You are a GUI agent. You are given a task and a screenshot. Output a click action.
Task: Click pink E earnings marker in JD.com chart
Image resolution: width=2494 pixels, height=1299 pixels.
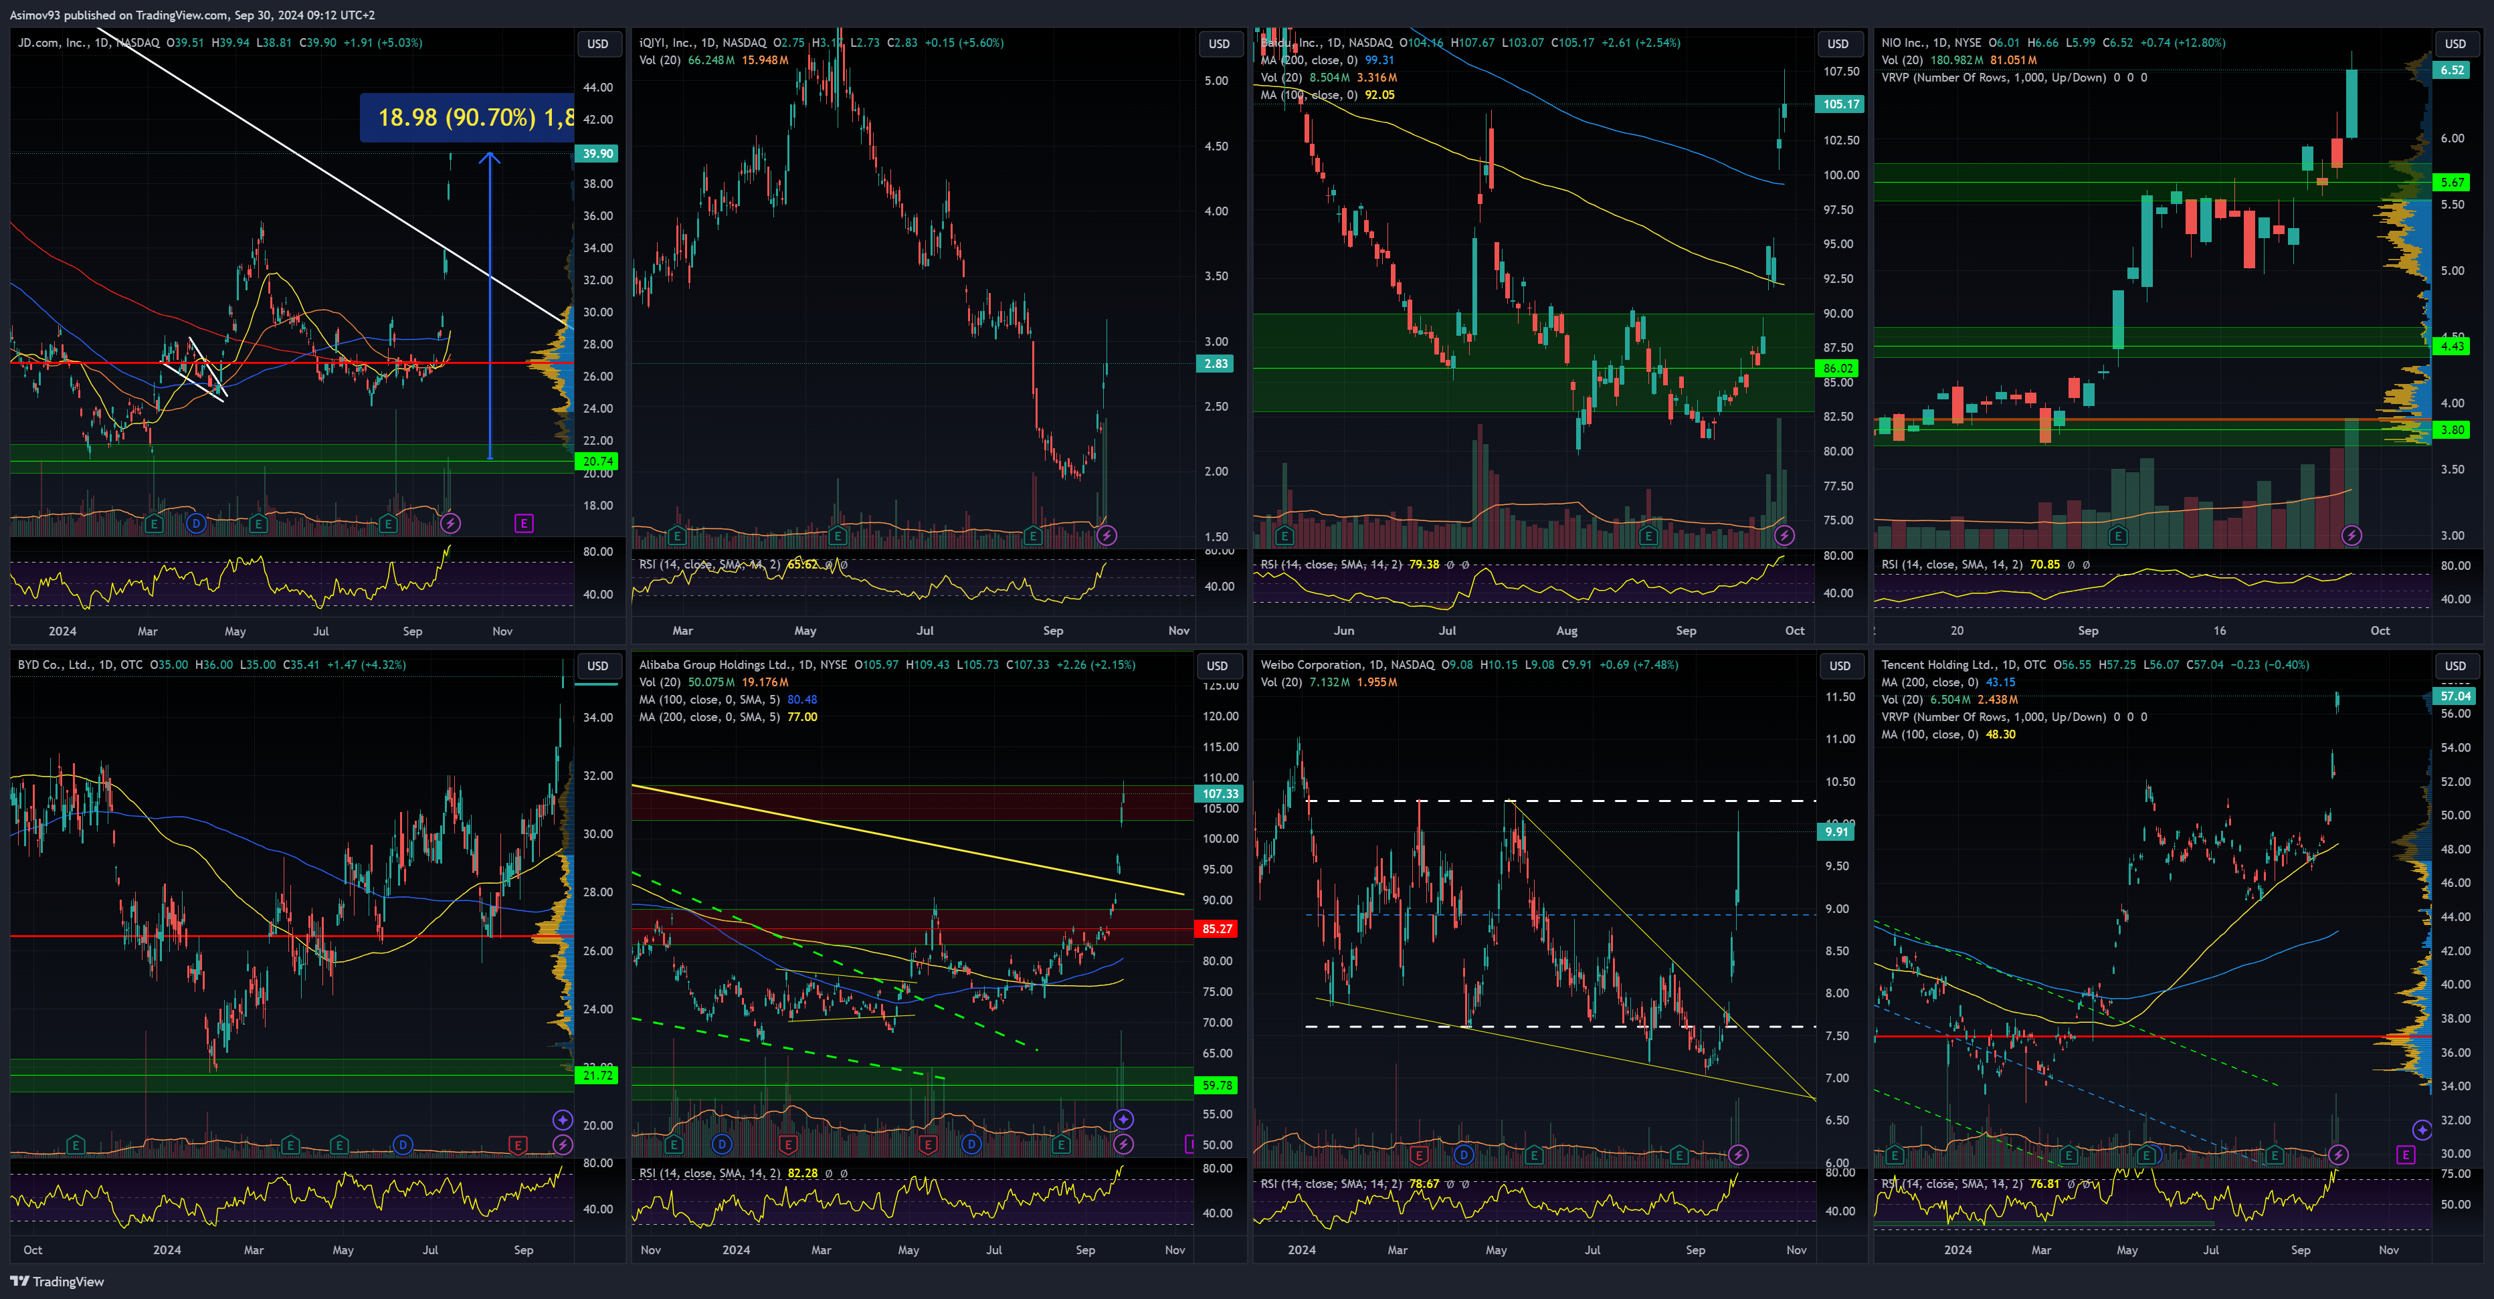[x=524, y=524]
